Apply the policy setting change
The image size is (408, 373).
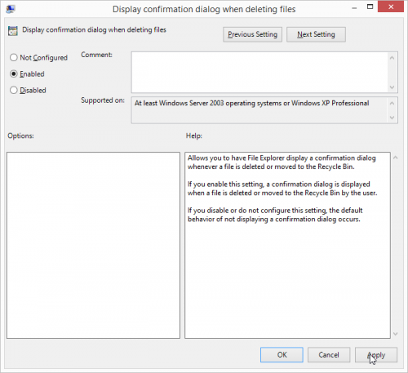(x=376, y=355)
